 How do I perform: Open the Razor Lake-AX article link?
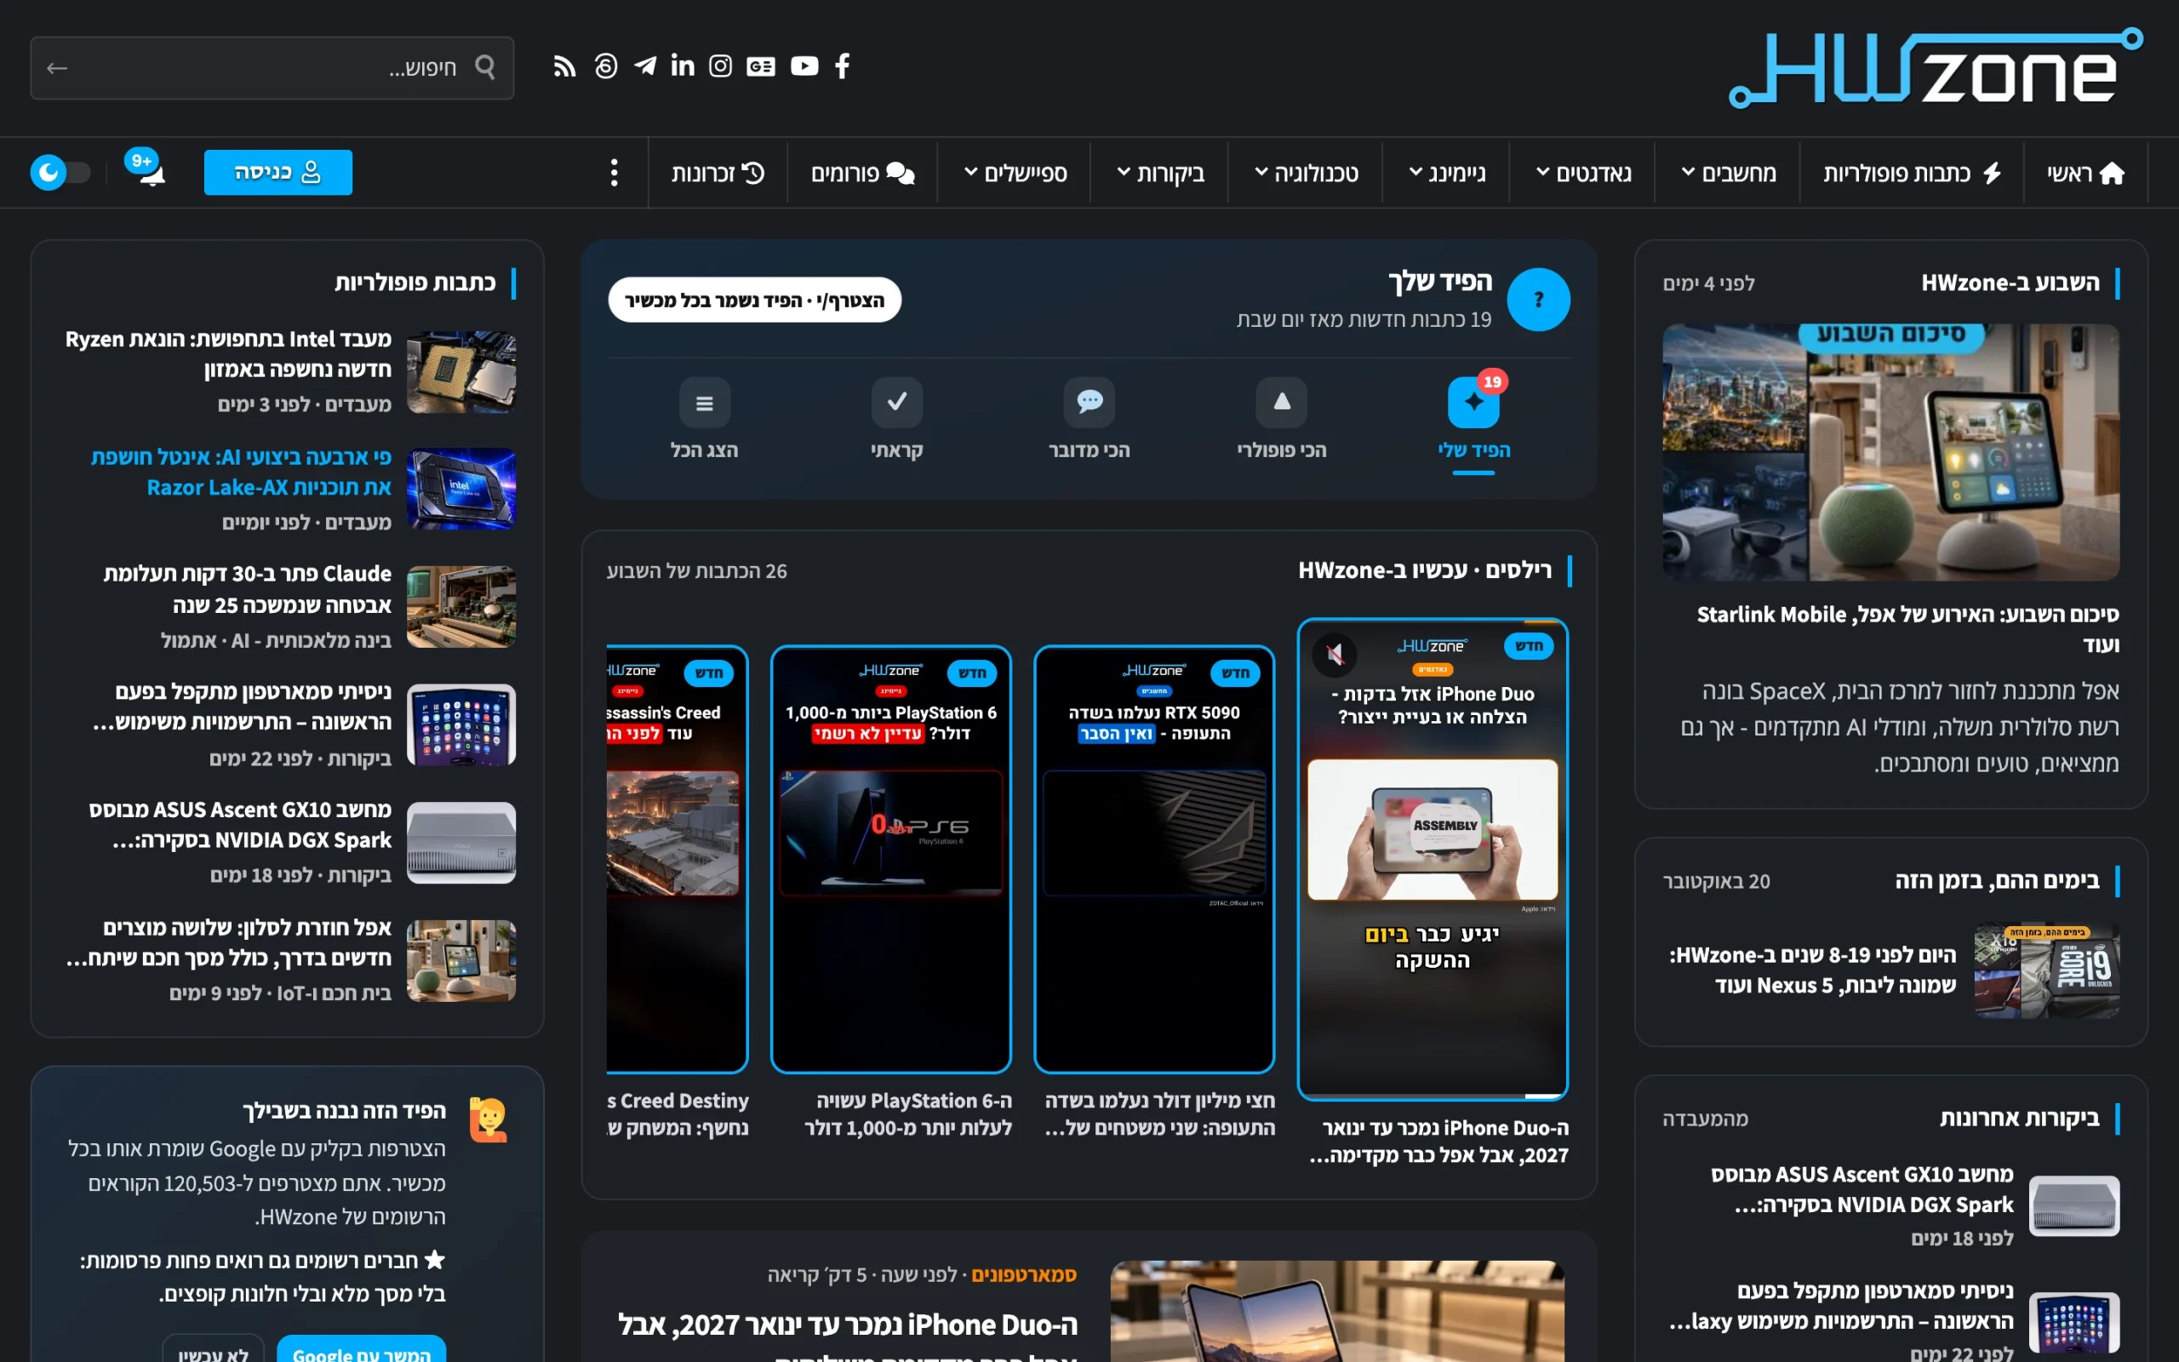[242, 472]
